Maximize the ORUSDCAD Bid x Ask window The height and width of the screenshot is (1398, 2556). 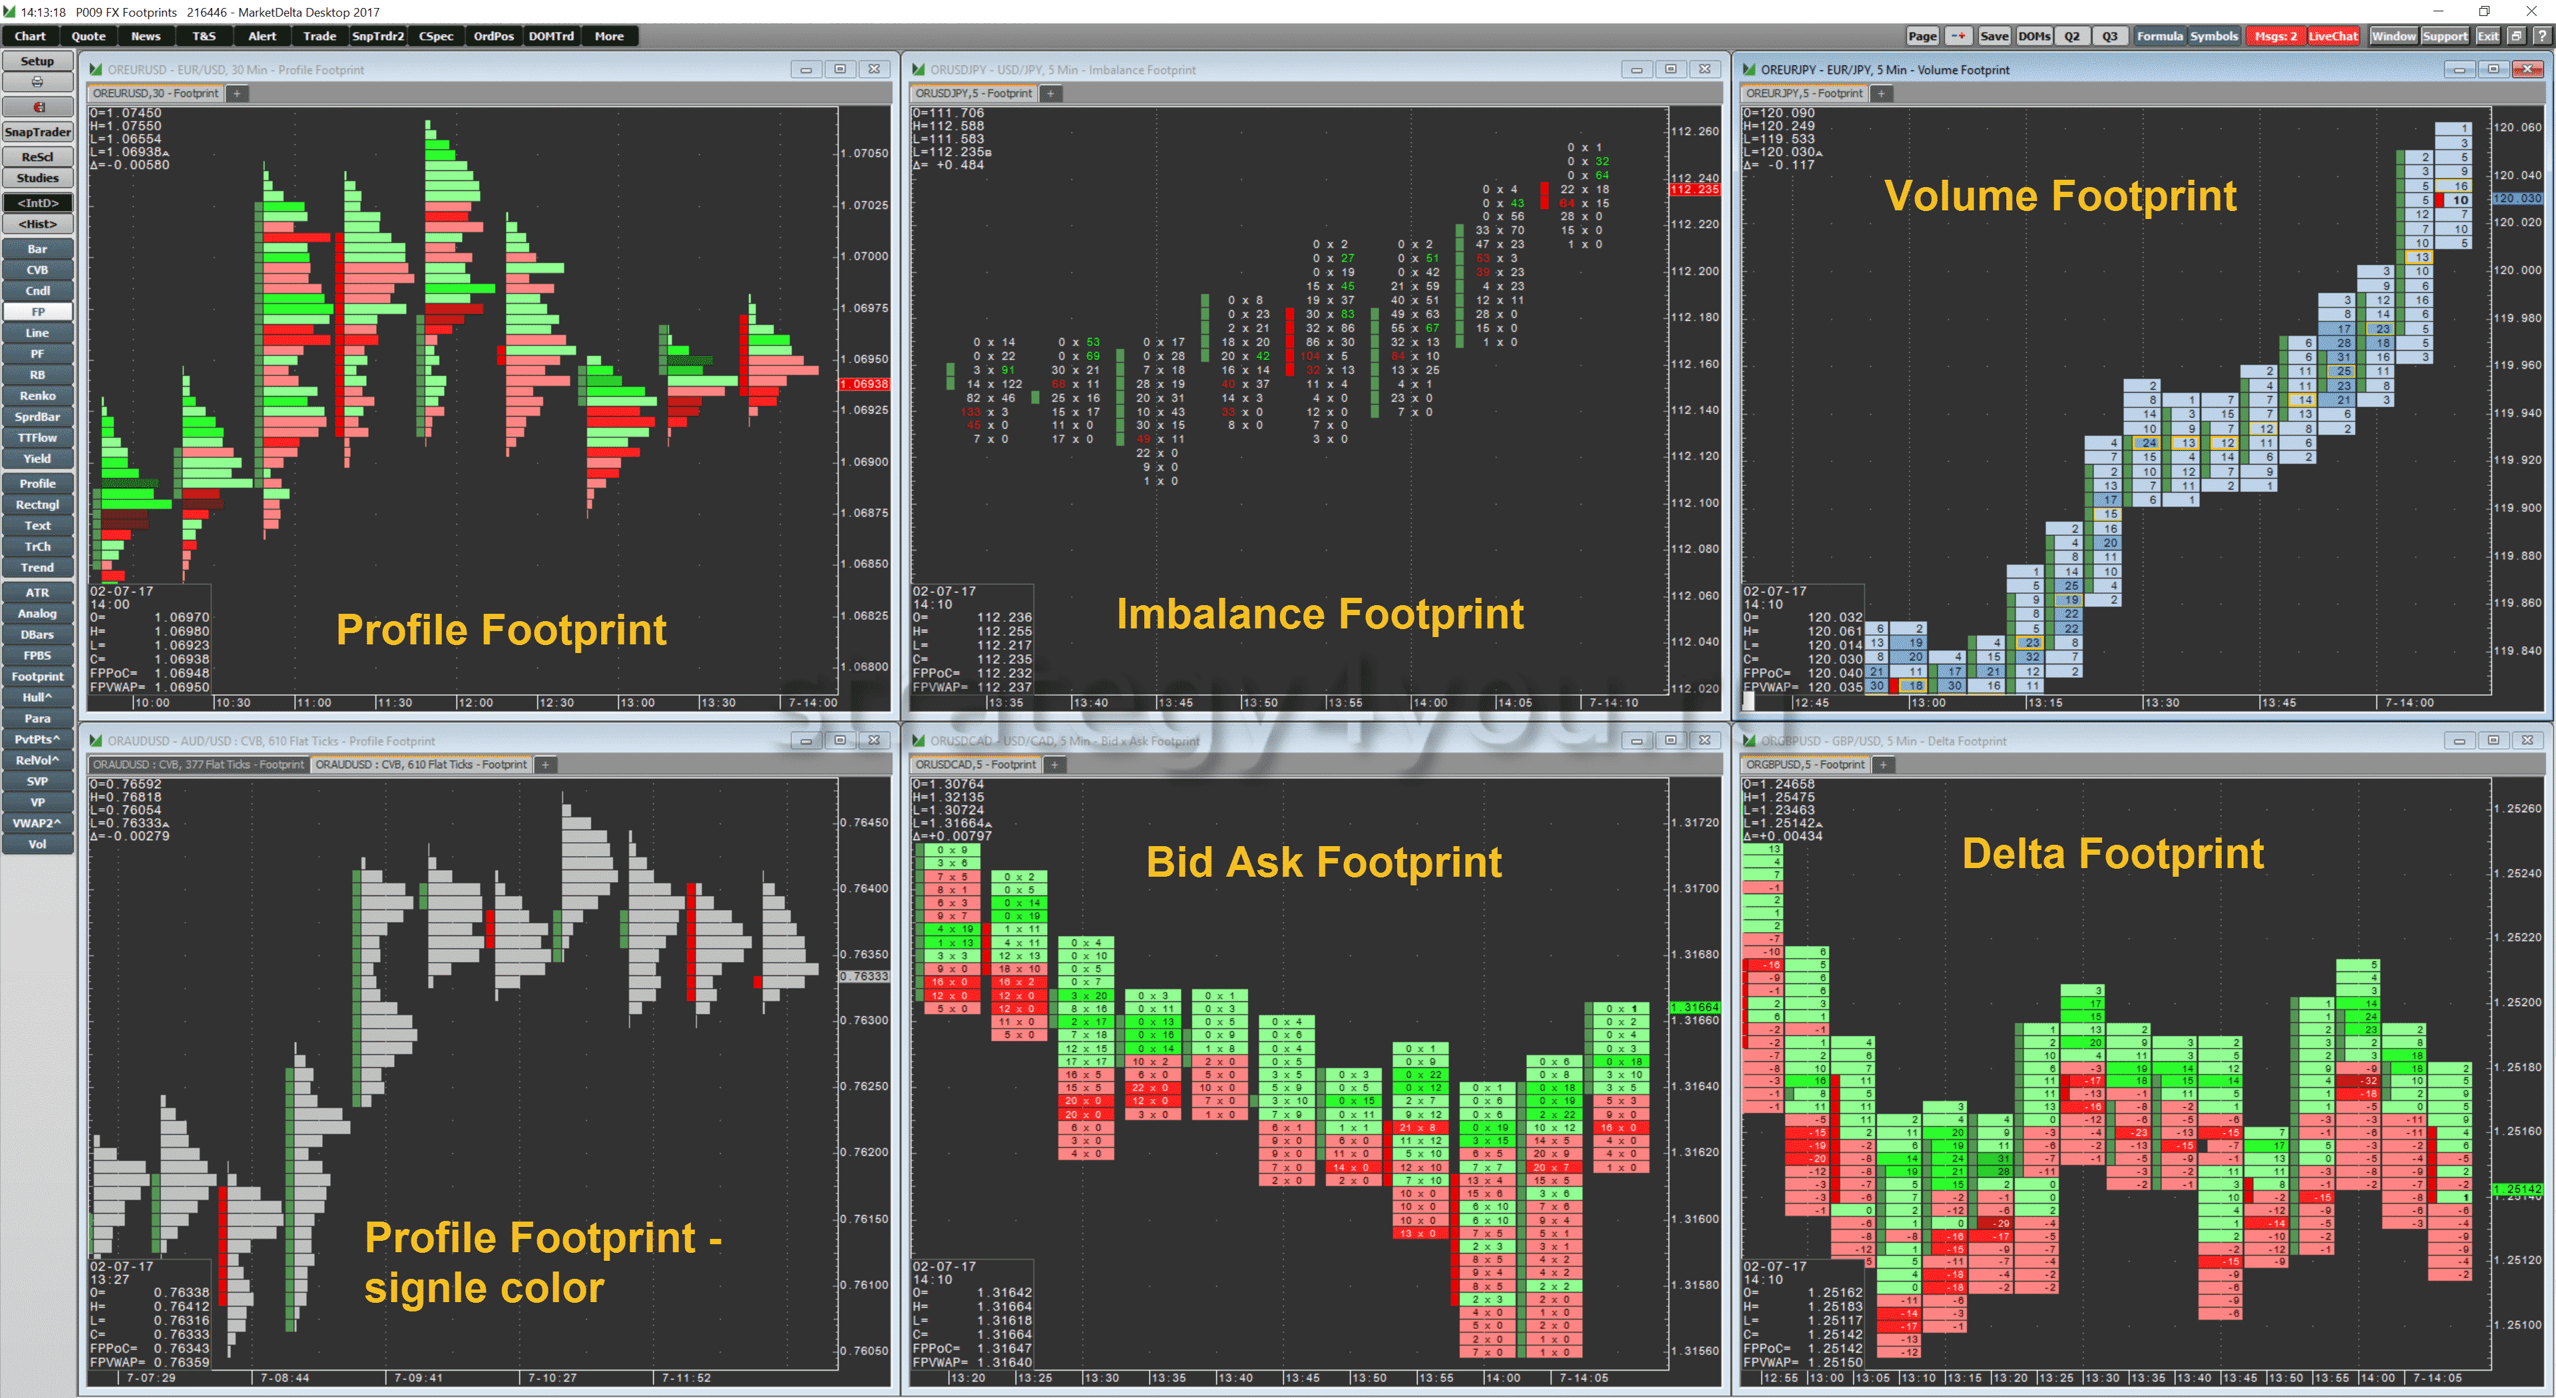point(1671,741)
